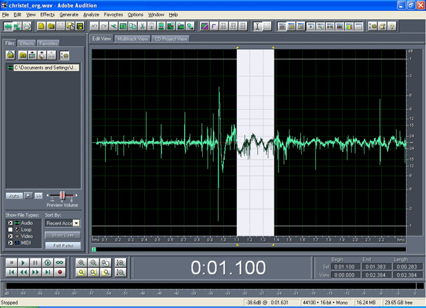Switch to the Multitrack View tab
This screenshot has height=308, width=426.
click(132, 39)
